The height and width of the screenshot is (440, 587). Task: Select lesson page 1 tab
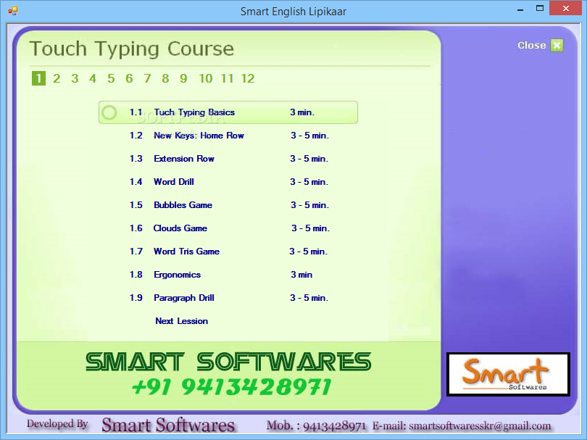click(38, 78)
